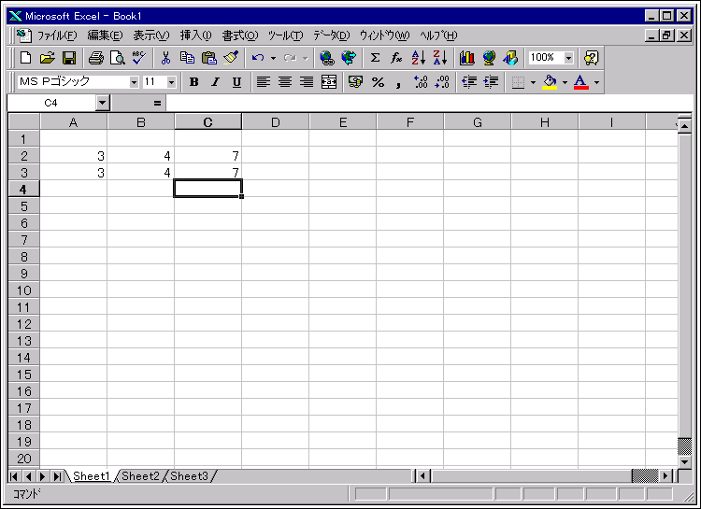Apply percent style button

[x=378, y=82]
